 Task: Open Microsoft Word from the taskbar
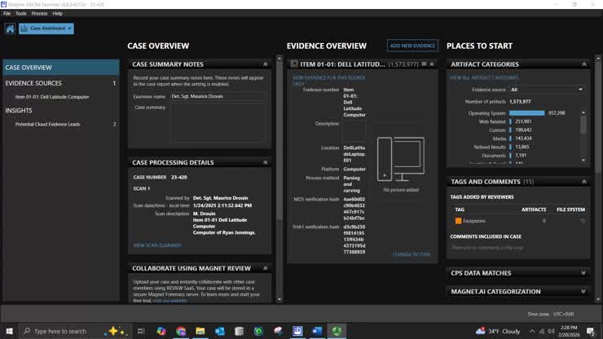(317, 331)
